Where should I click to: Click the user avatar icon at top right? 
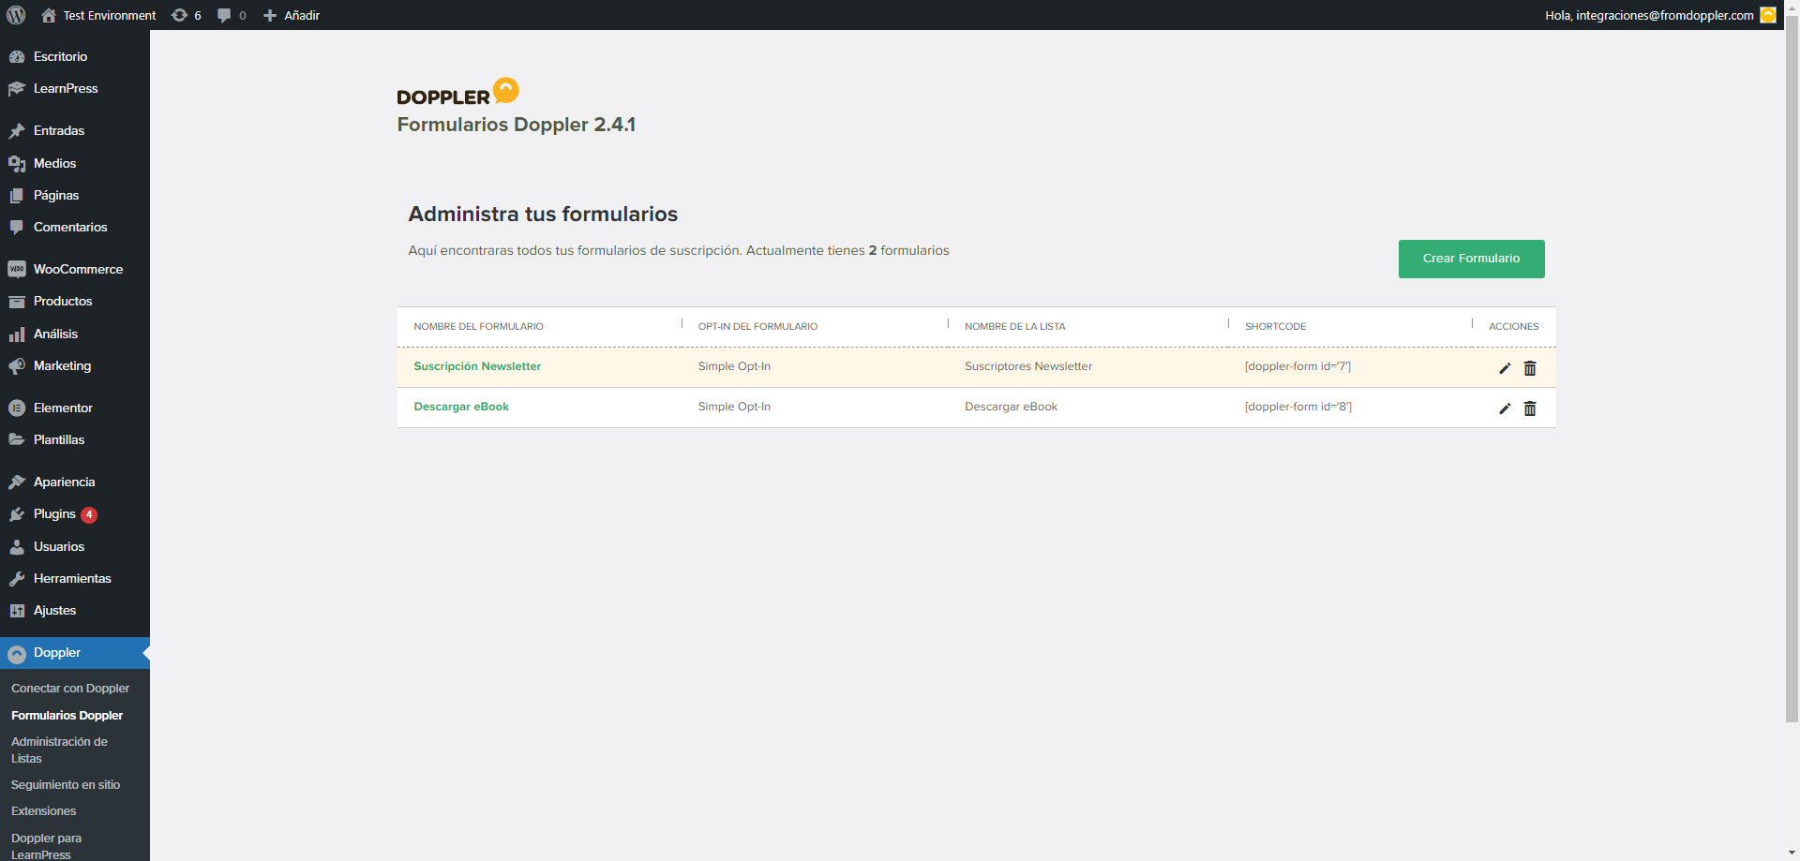click(1768, 15)
